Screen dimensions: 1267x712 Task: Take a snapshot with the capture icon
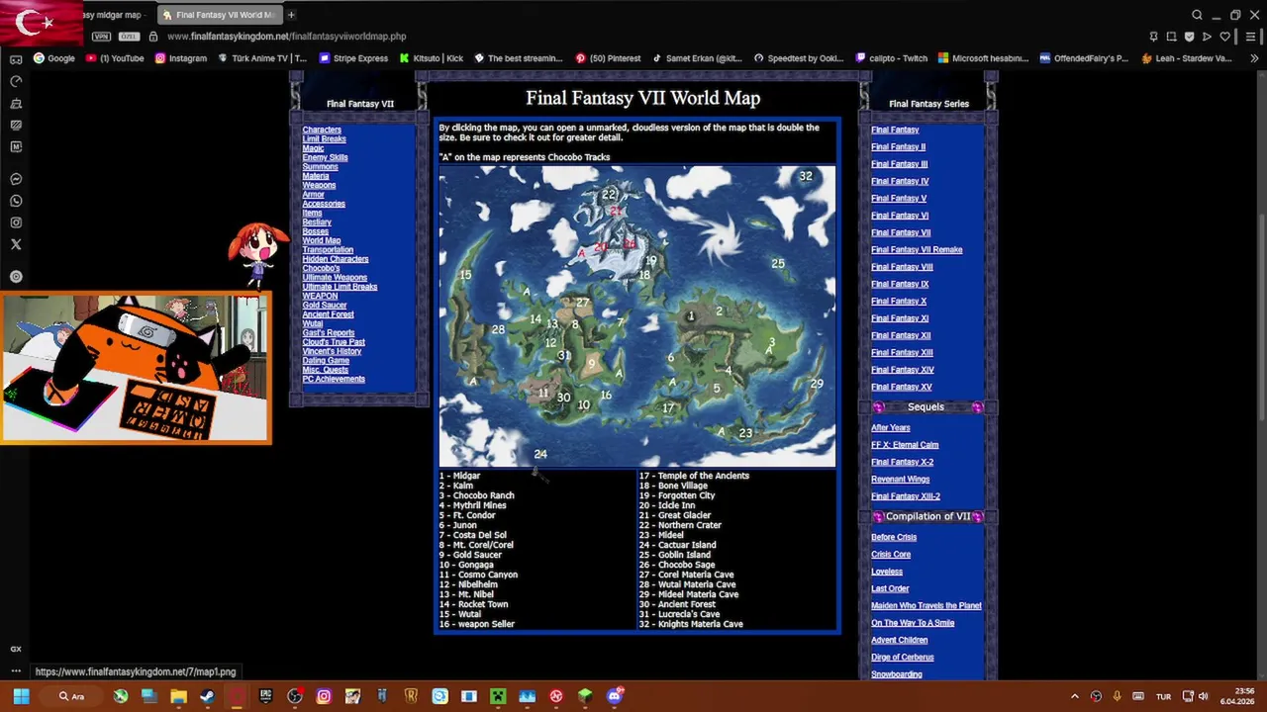pyautogui.click(x=1171, y=37)
